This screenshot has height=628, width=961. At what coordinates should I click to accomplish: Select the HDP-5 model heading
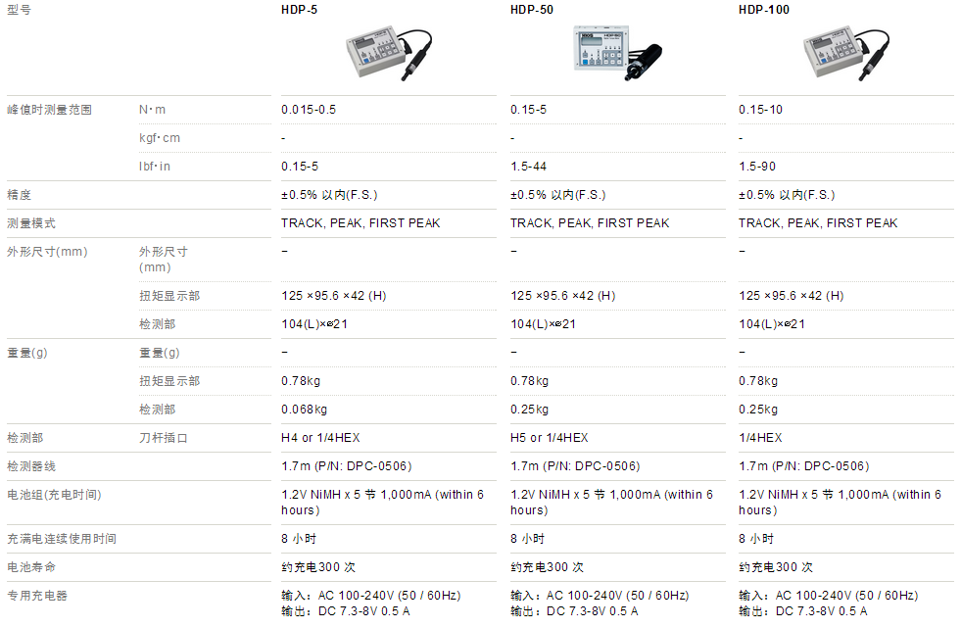(299, 10)
